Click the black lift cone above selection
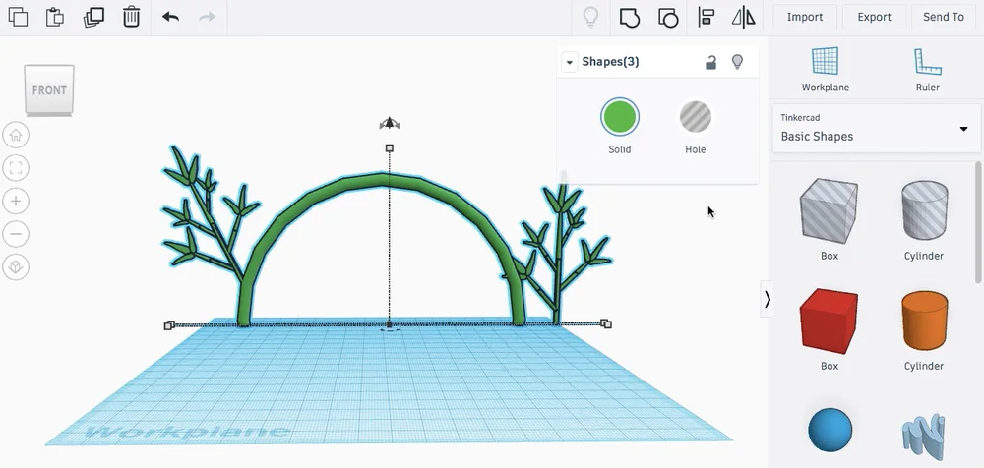This screenshot has width=984, height=468. pyautogui.click(x=389, y=123)
